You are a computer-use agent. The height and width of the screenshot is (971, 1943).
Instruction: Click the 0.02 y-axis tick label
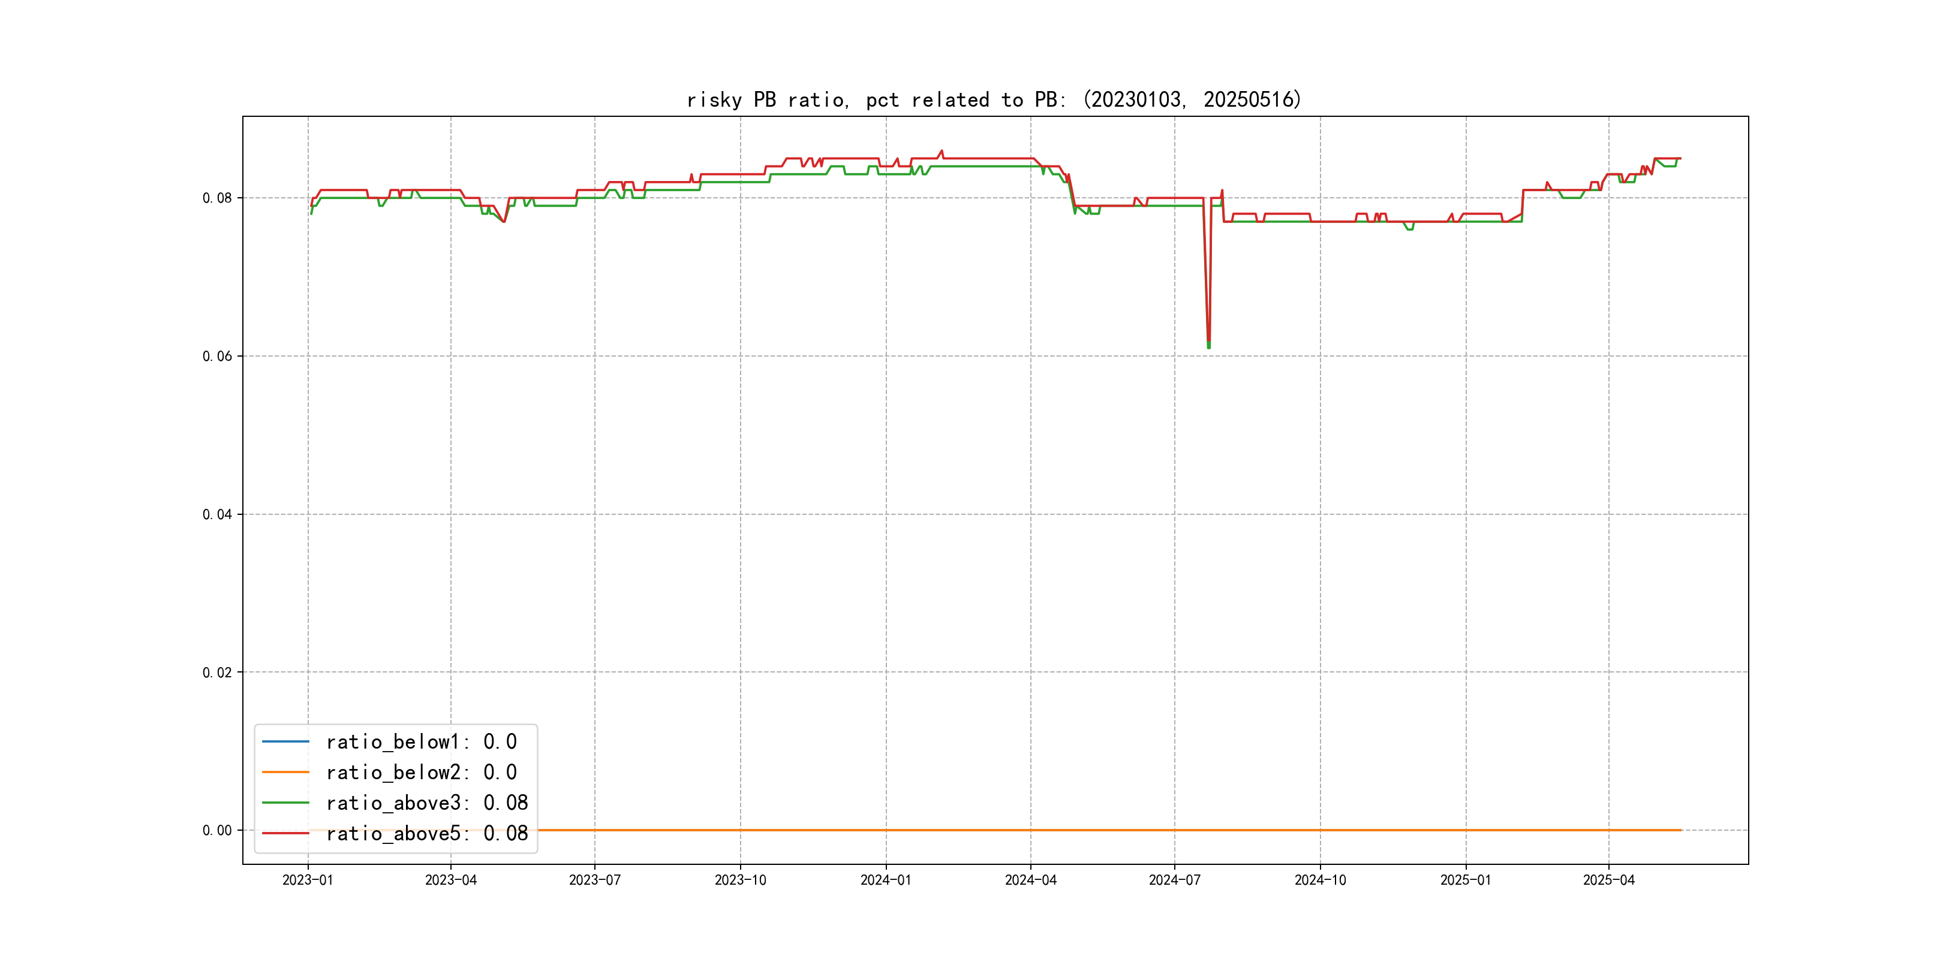point(216,673)
